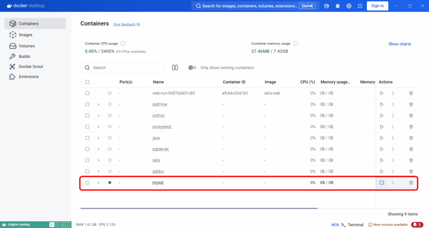Select the python container checkbox
429x228 pixels.
(x=88, y=116)
